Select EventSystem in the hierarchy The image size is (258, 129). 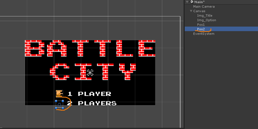(204, 34)
